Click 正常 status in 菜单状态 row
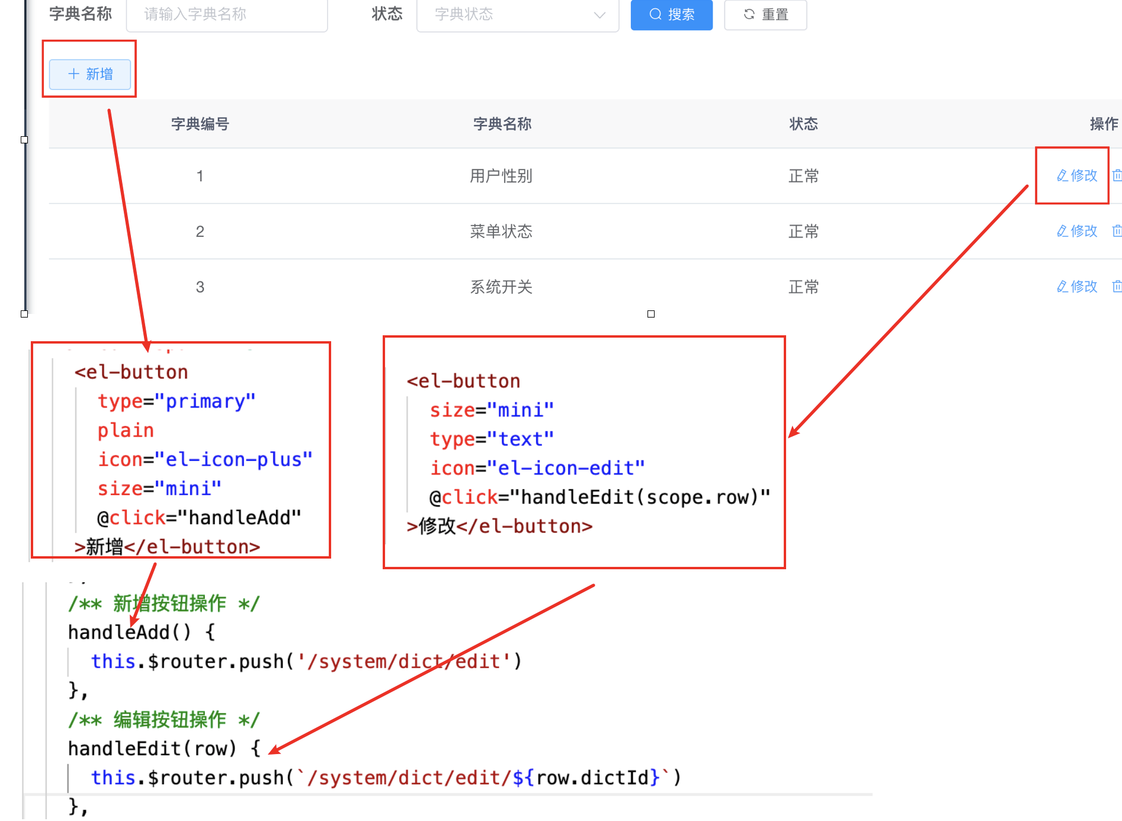Screen dimensions: 1122x821 803,231
